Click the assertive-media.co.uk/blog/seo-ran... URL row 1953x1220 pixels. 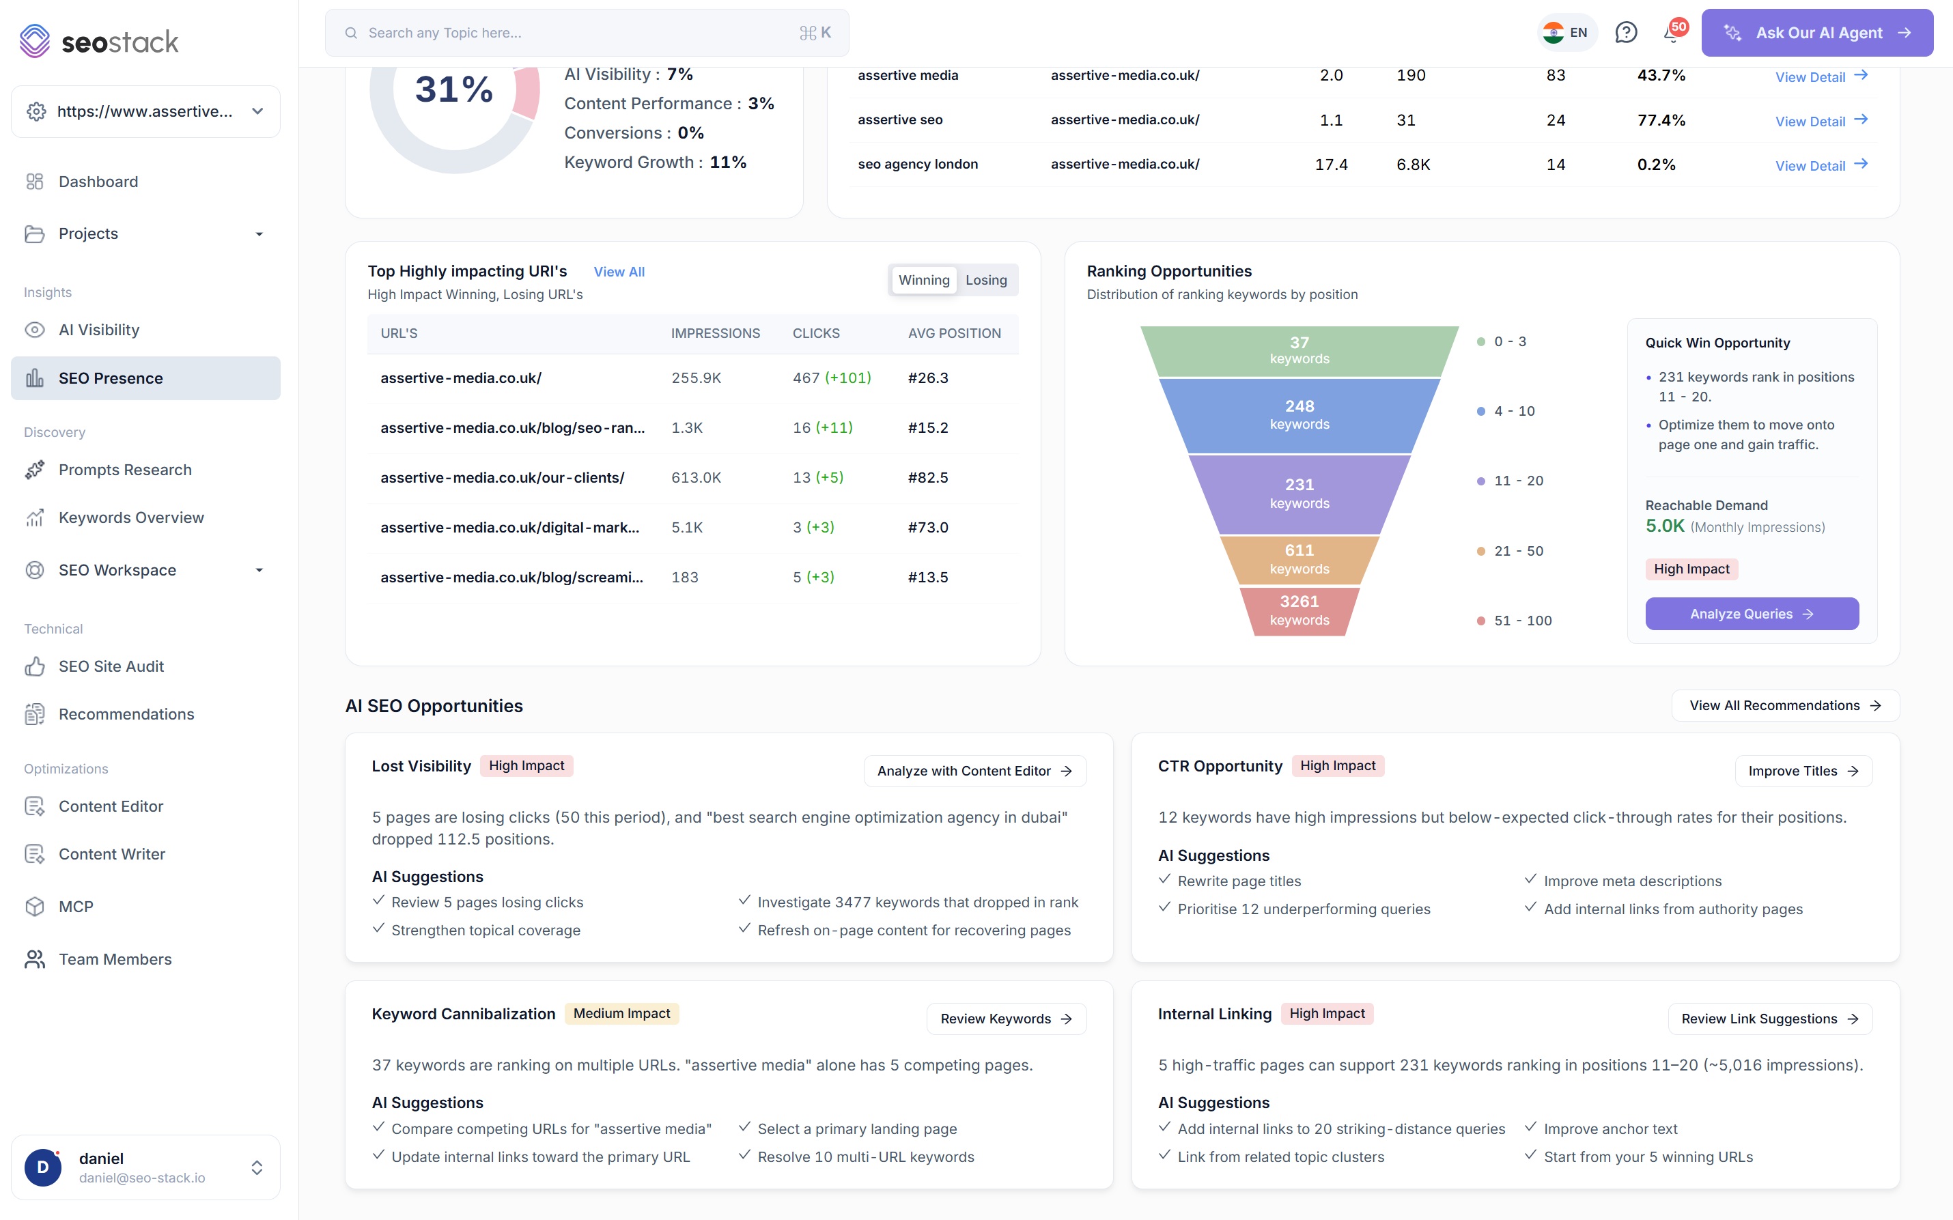click(x=693, y=427)
